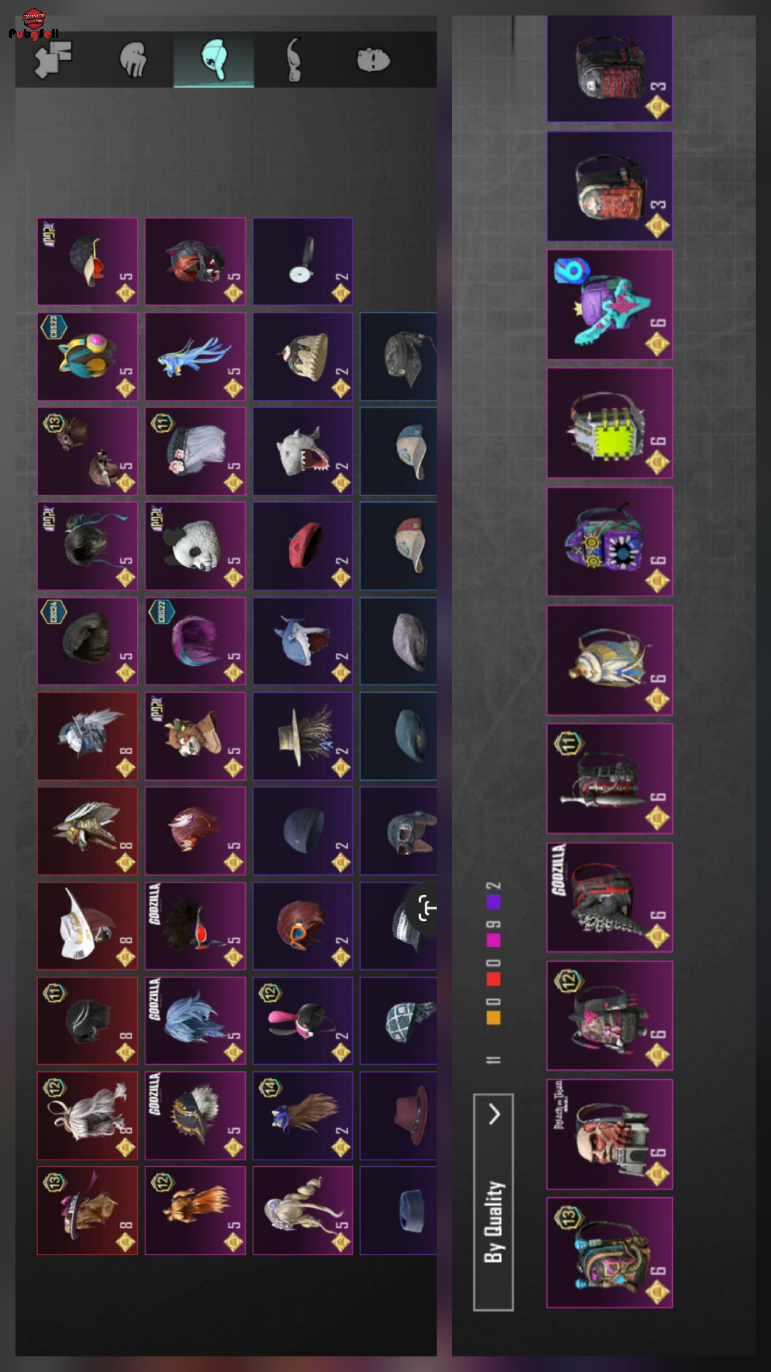Click the chevron arrow on By Quality box

pos(494,1114)
